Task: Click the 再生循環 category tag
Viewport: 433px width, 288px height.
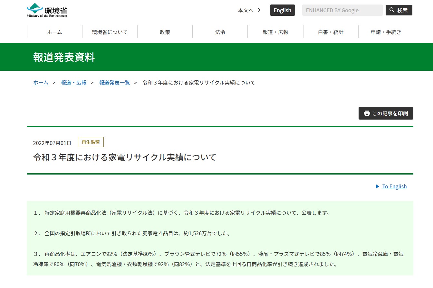Action: pyautogui.click(x=91, y=142)
